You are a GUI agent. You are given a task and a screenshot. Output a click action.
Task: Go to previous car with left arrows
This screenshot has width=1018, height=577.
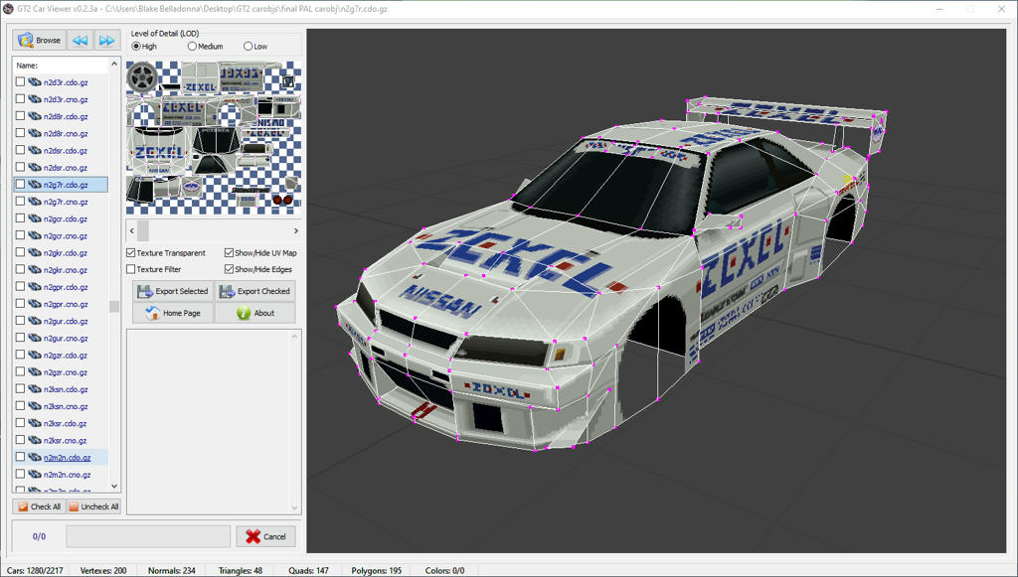[80, 40]
